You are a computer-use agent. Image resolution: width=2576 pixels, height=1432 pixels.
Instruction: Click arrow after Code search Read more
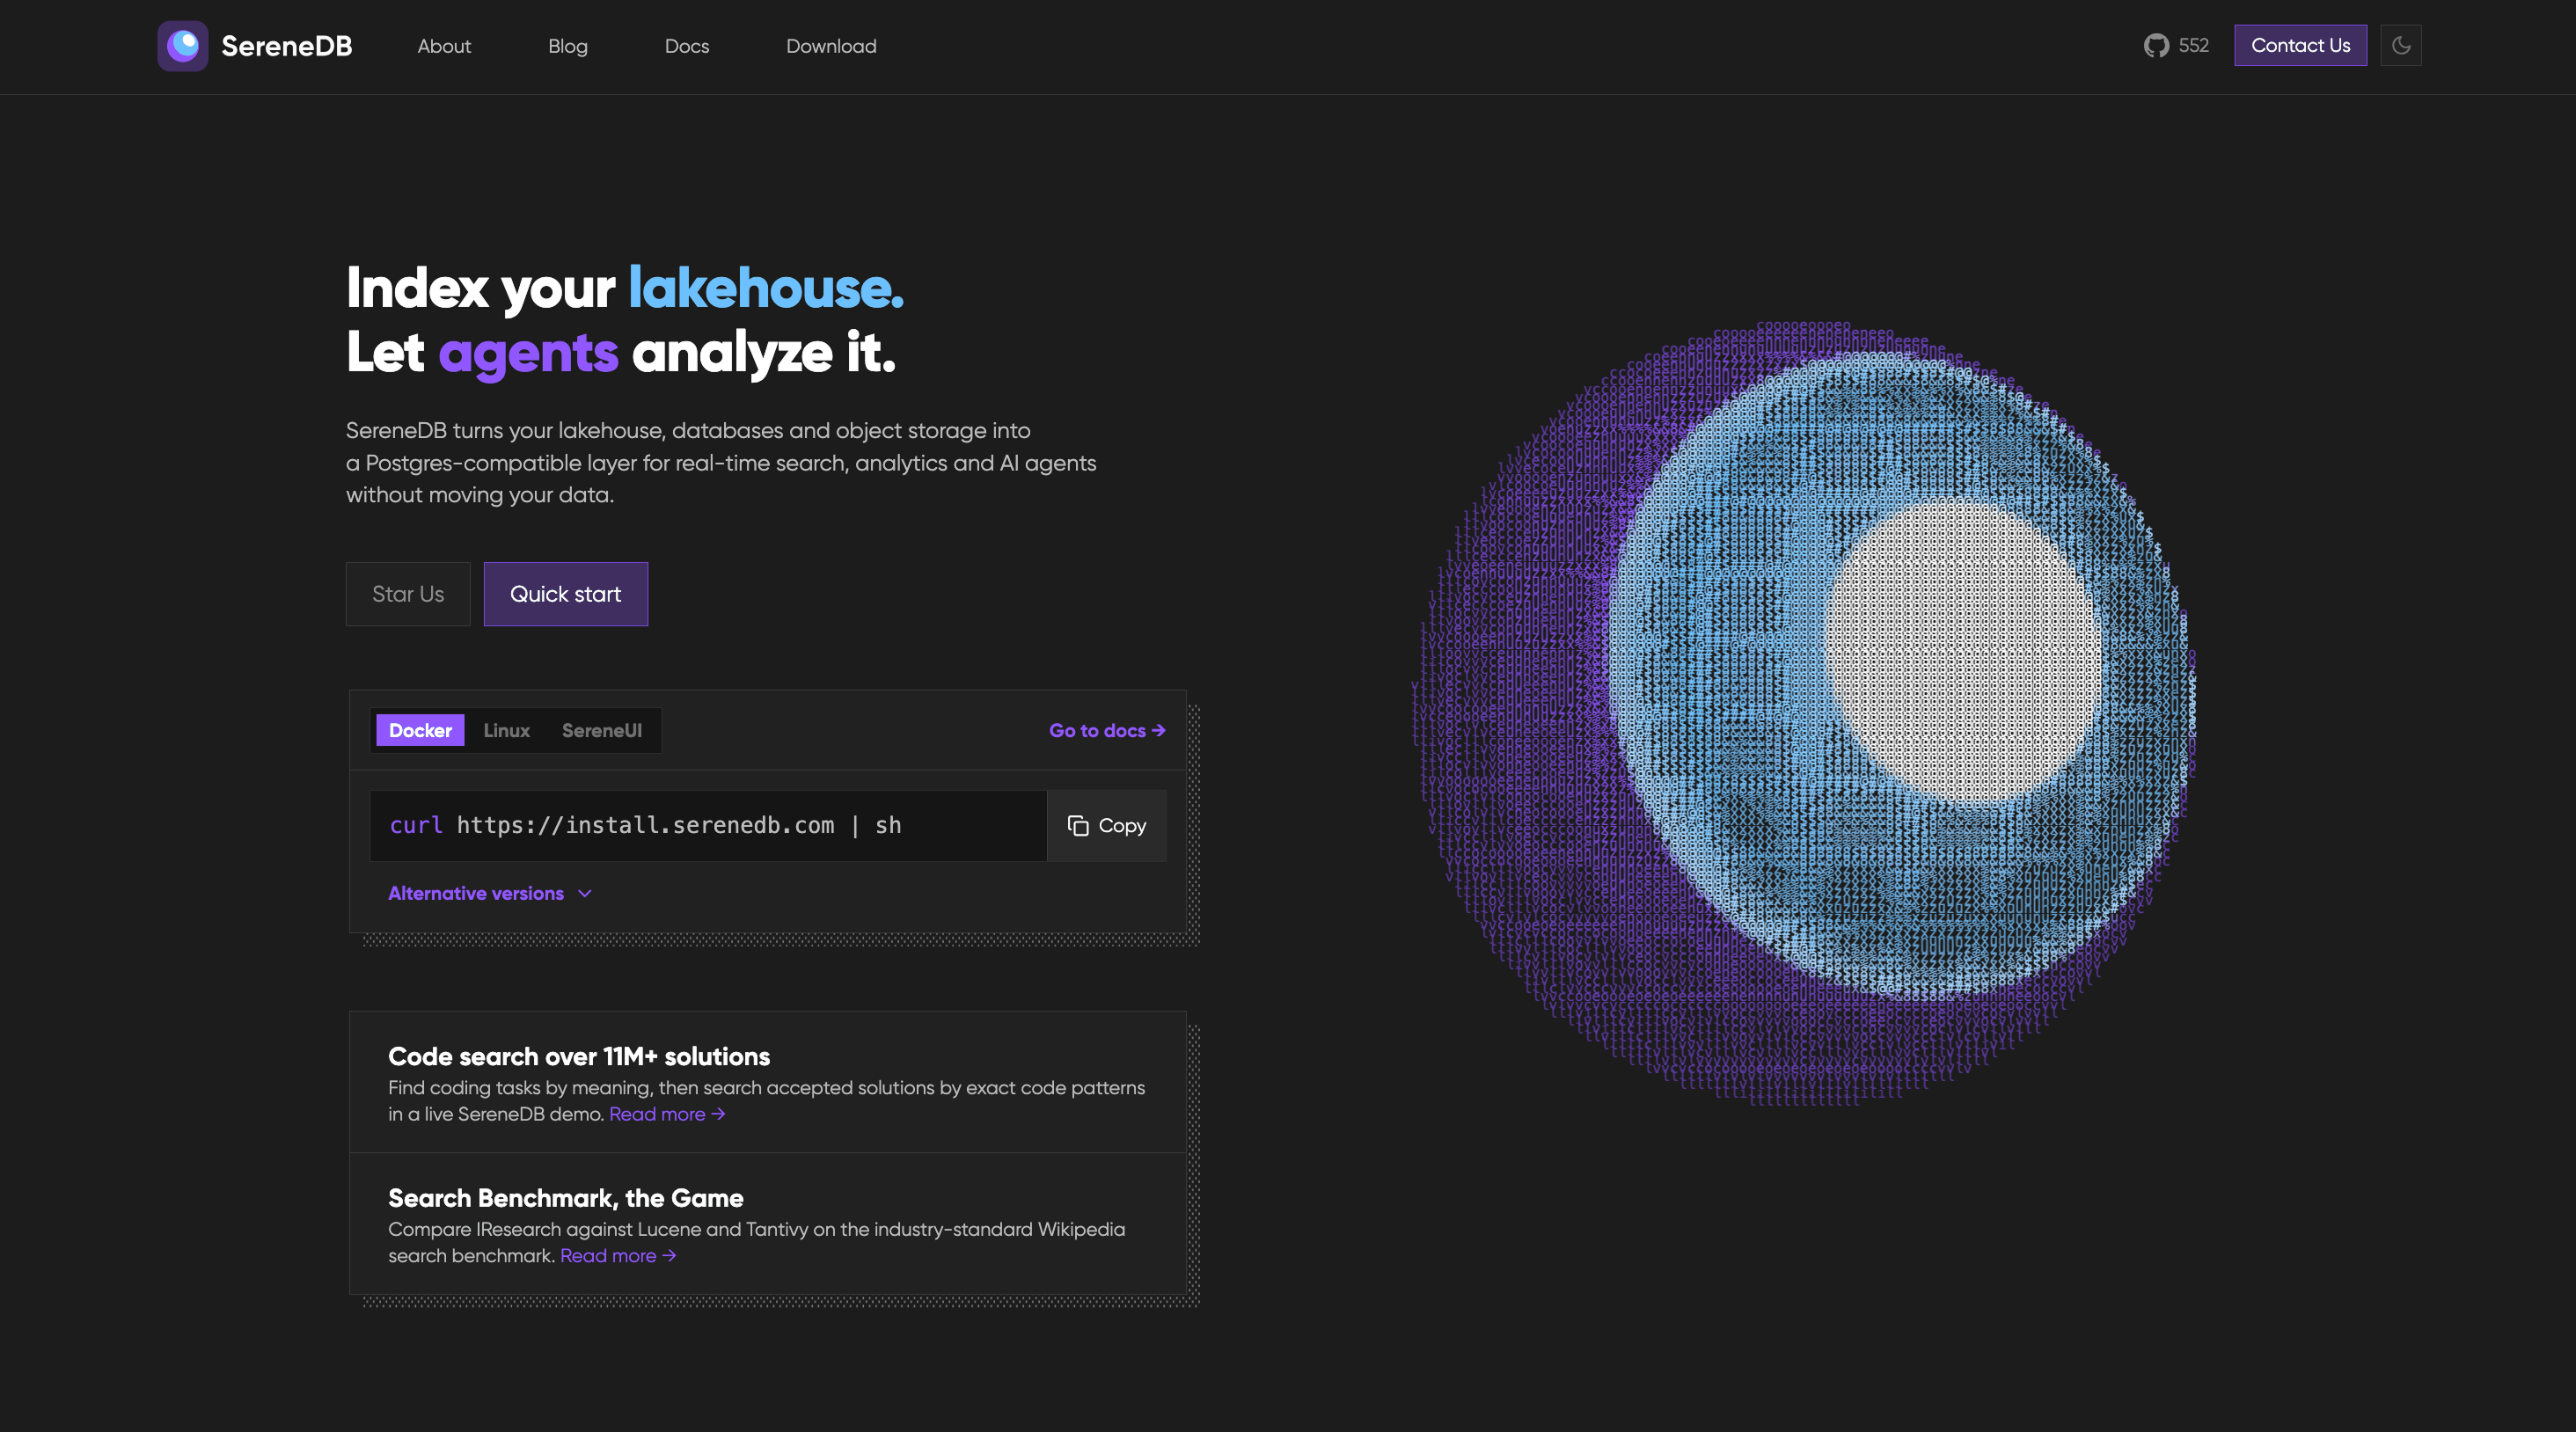click(718, 1114)
